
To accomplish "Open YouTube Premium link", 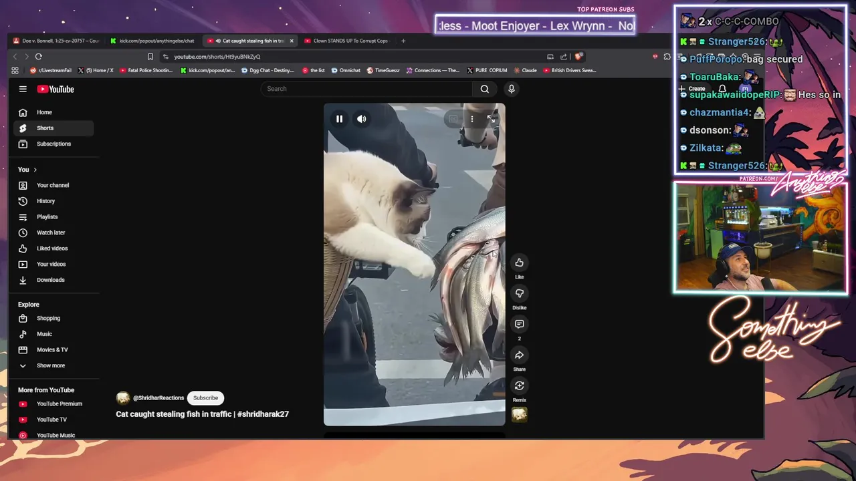I will coord(53,404).
